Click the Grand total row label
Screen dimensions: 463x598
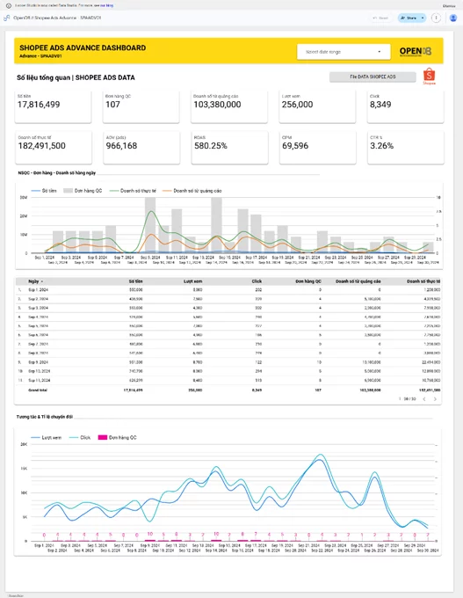(x=38, y=390)
